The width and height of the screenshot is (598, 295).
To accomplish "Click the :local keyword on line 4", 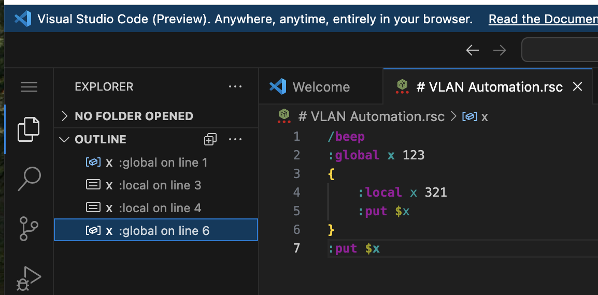I will pyautogui.click(x=380, y=192).
